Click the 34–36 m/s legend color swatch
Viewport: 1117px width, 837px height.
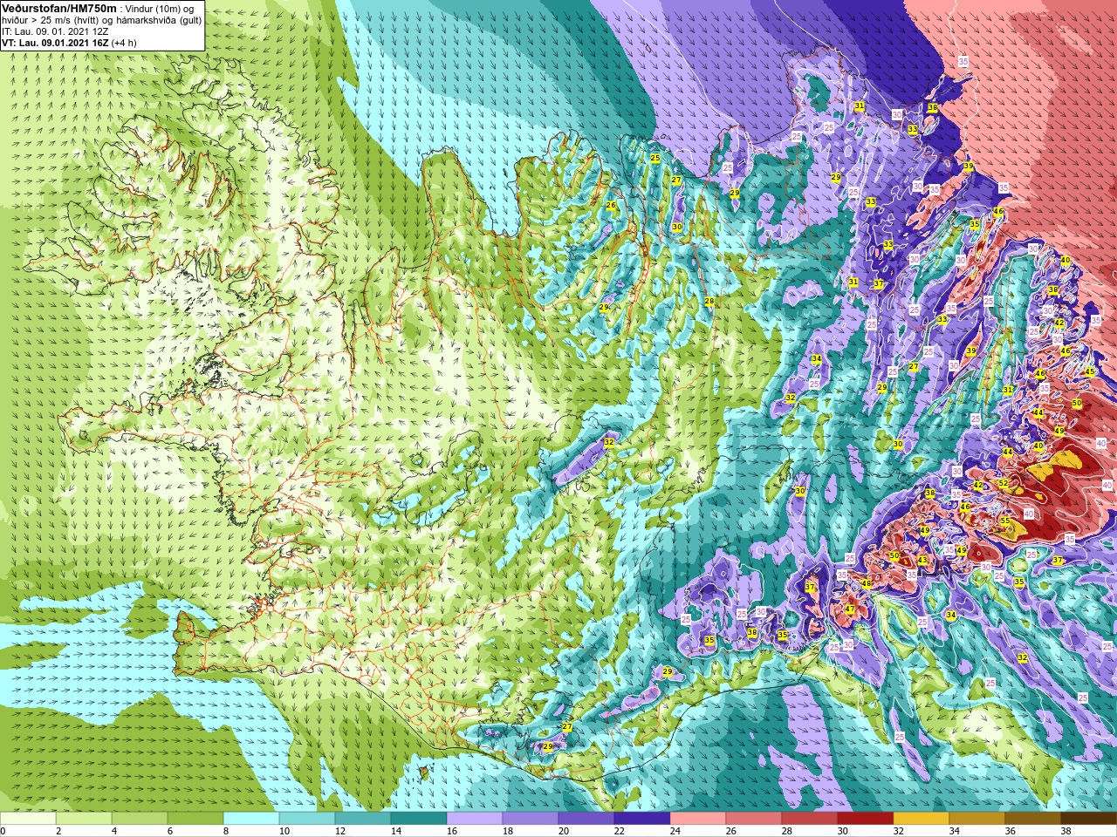977,819
